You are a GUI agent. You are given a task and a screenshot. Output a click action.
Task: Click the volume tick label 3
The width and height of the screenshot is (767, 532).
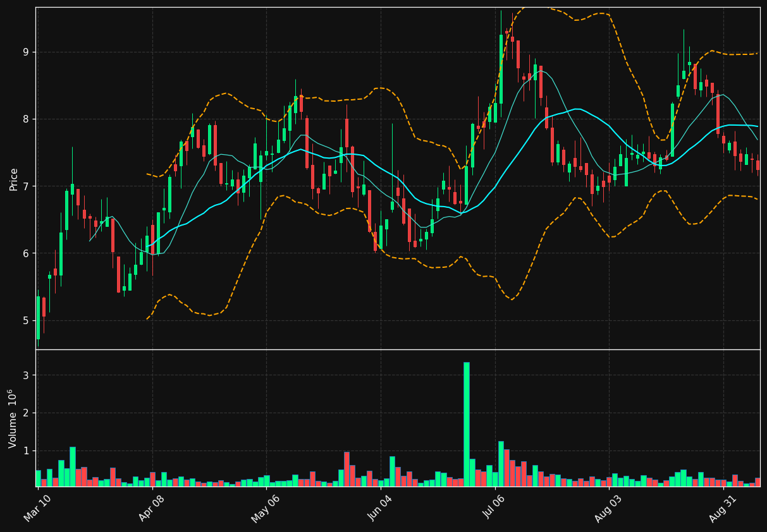(x=27, y=375)
